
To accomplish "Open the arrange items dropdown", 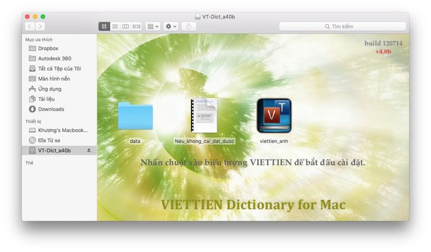I will (153, 26).
